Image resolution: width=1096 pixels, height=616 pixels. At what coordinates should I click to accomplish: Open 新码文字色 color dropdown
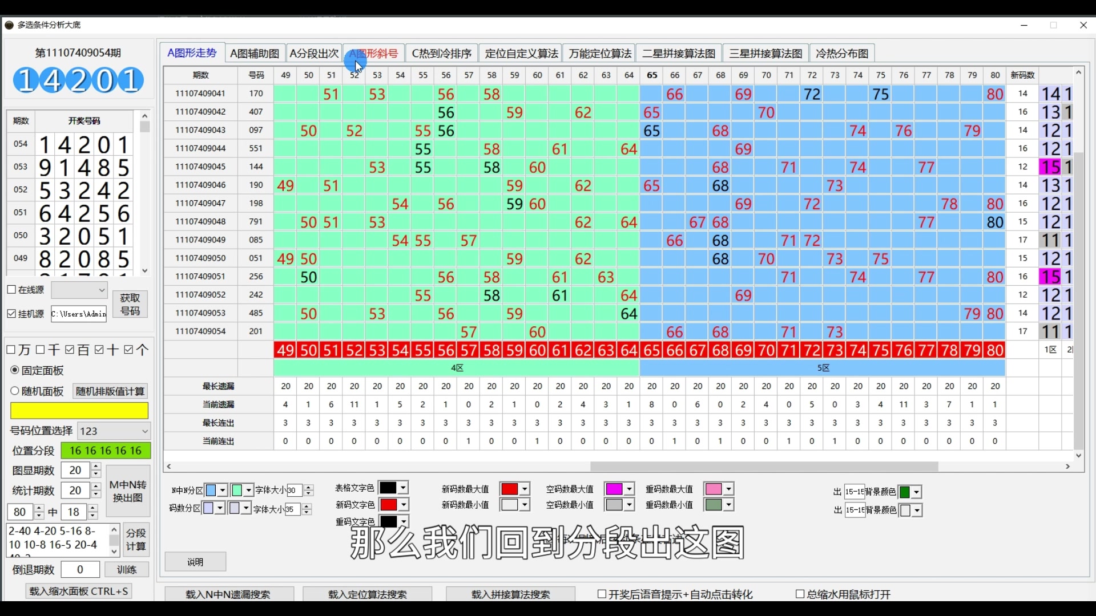click(403, 505)
